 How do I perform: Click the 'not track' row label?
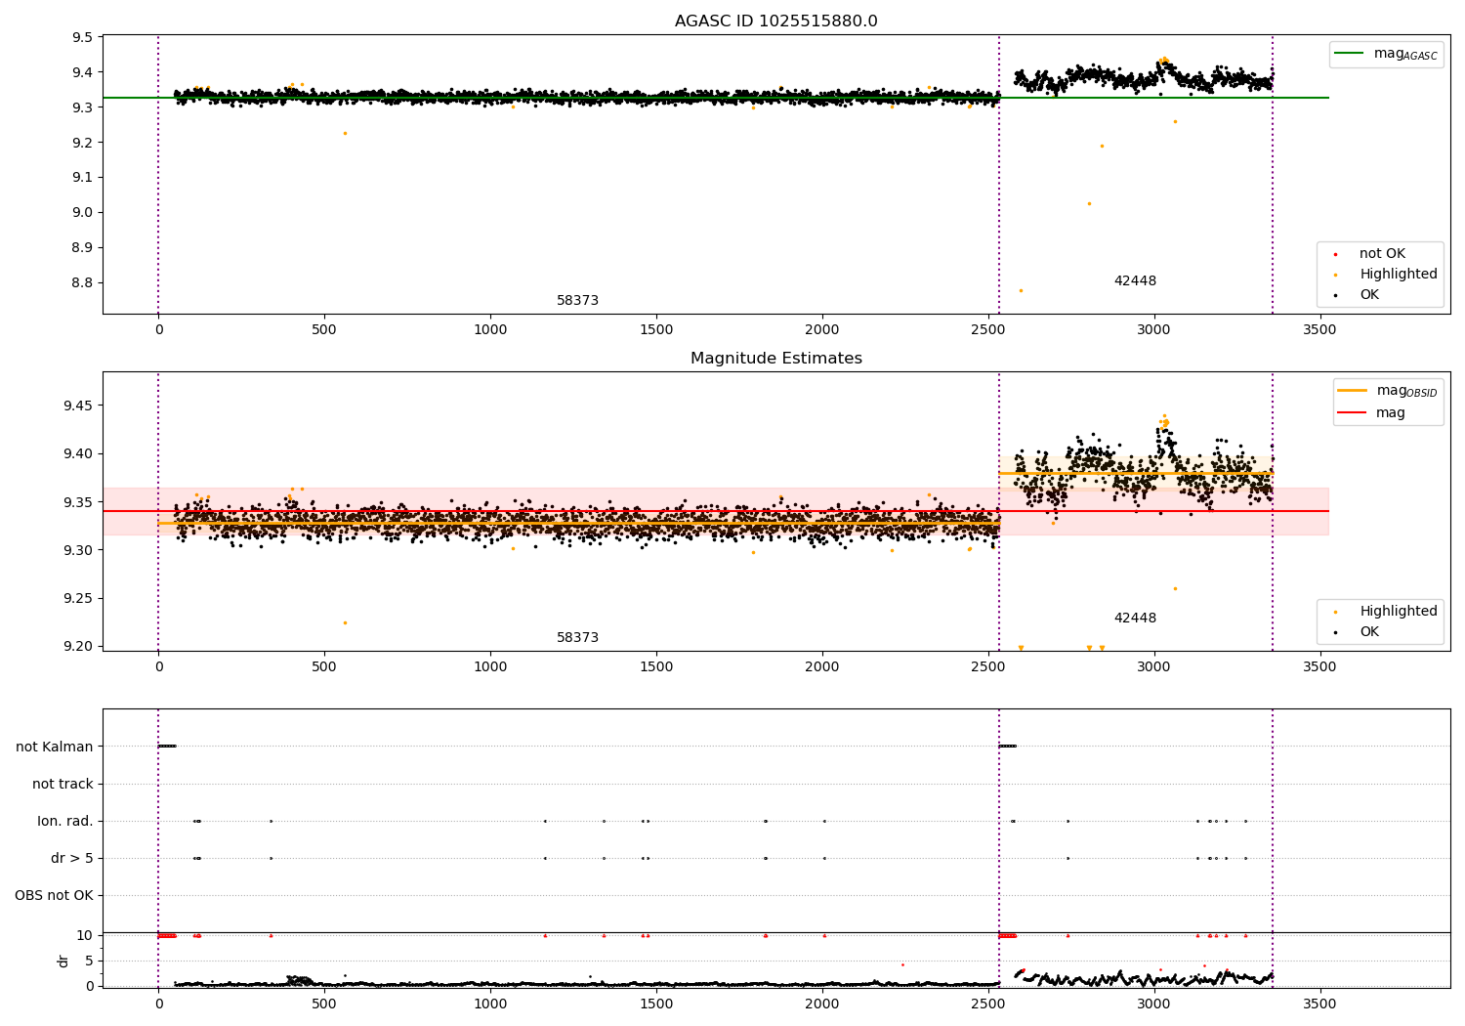[63, 784]
